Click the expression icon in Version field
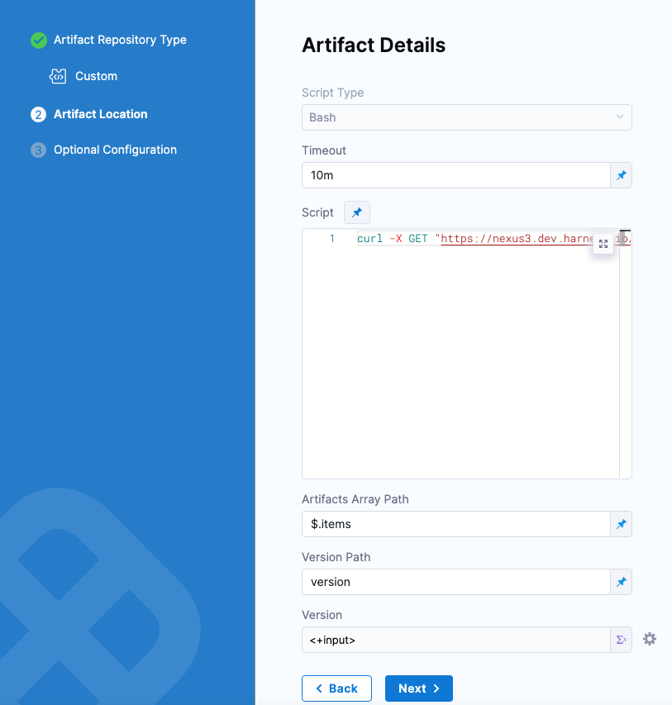The height and width of the screenshot is (705, 672). 621,640
